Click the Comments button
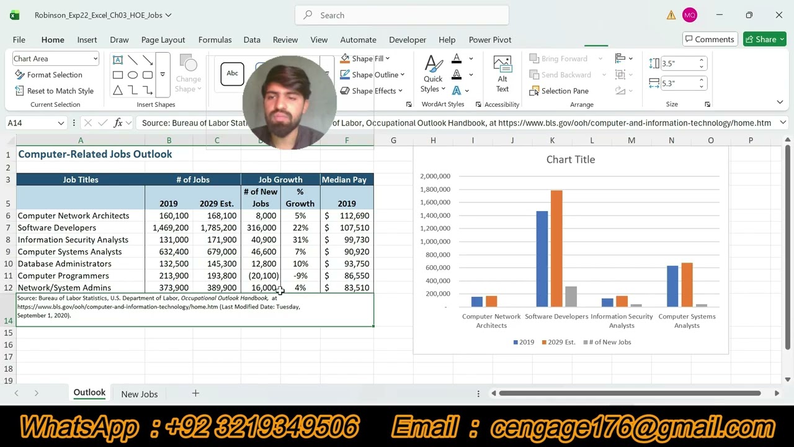The width and height of the screenshot is (794, 447). point(708,39)
